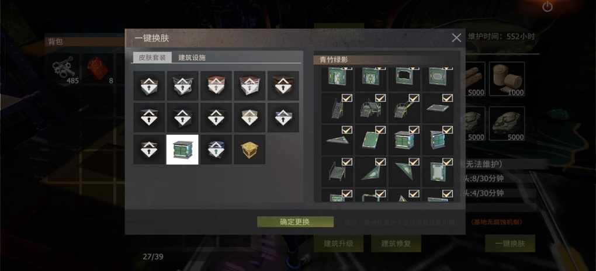Click the red brick item in backpack
The image size is (596, 271).
pyautogui.click(x=98, y=69)
